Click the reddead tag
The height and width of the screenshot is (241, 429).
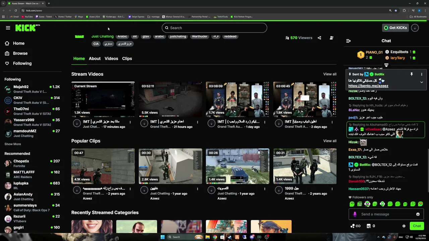pos(230,36)
